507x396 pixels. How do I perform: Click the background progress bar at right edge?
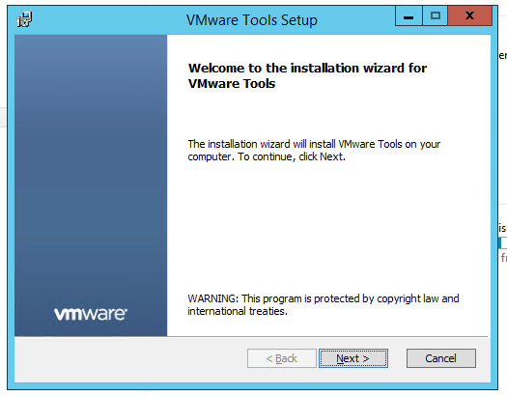point(503,243)
